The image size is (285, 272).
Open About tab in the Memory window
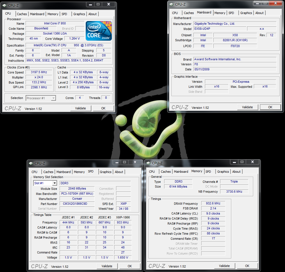click(236, 172)
